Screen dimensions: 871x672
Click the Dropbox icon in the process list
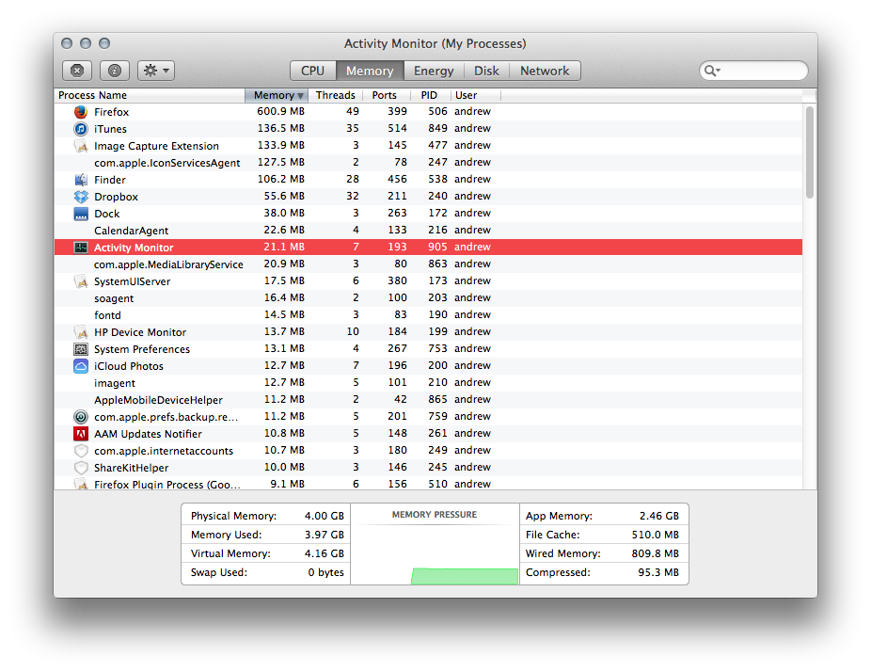click(80, 197)
